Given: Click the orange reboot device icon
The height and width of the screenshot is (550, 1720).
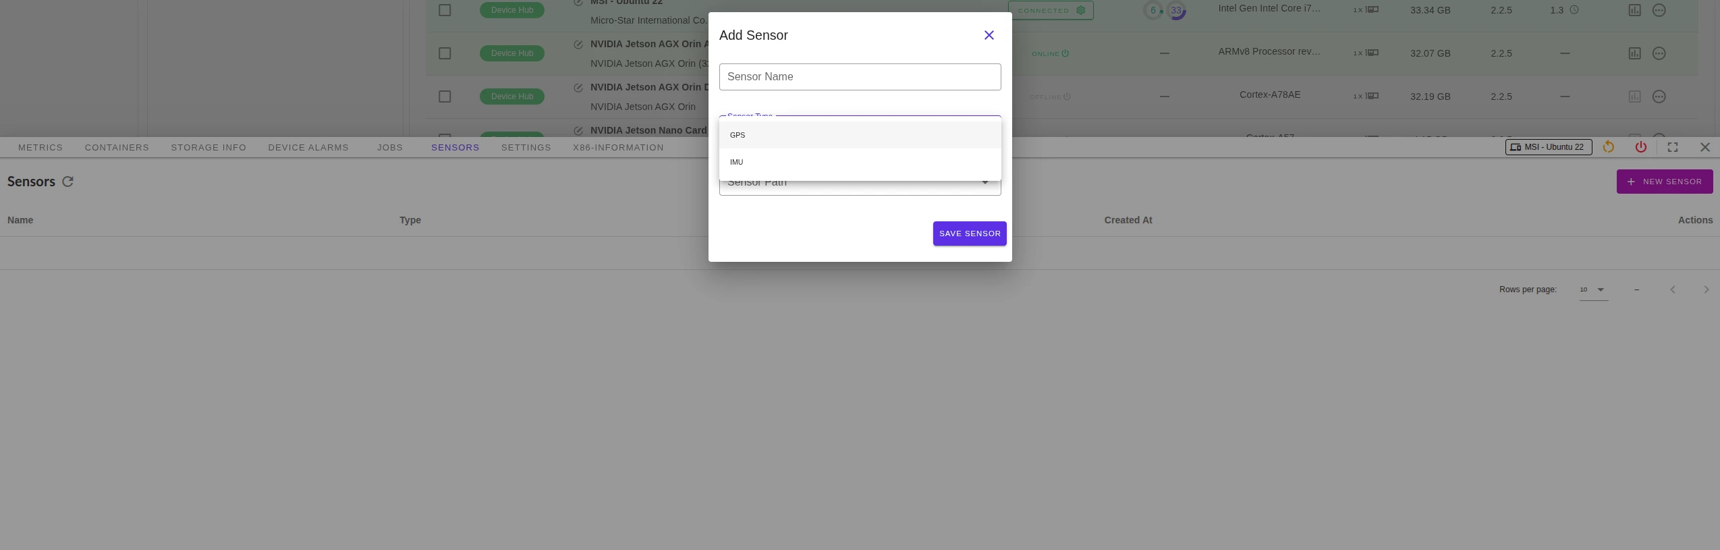Looking at the screenshot, I should point(1609,147).
